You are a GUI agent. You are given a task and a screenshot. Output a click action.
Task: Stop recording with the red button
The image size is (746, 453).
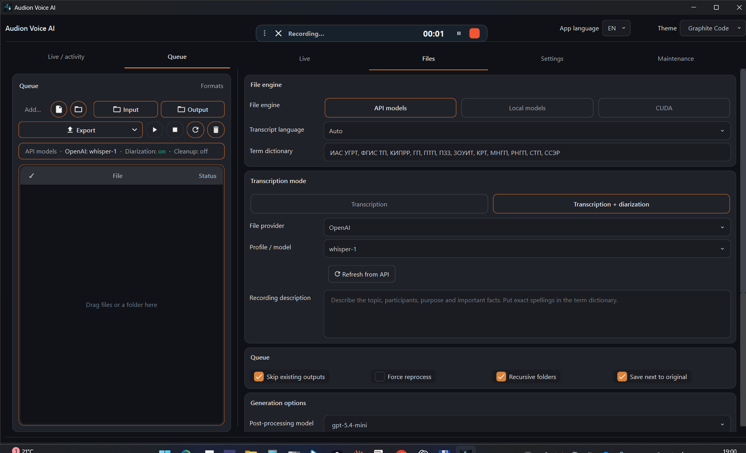click(x=475, y=34)
